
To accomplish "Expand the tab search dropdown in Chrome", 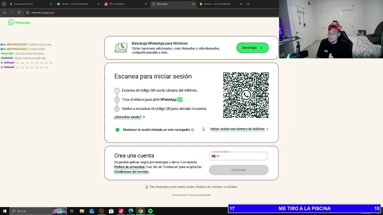I will 4,4.
